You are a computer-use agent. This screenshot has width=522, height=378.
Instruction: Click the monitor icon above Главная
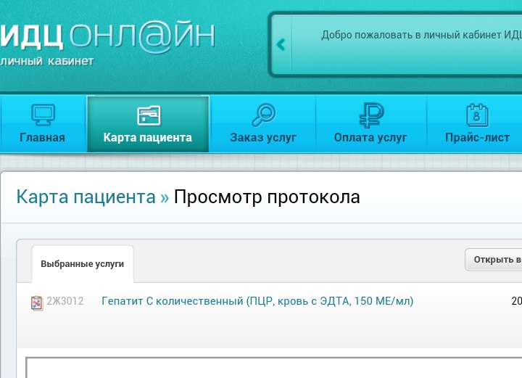[42, 115]
